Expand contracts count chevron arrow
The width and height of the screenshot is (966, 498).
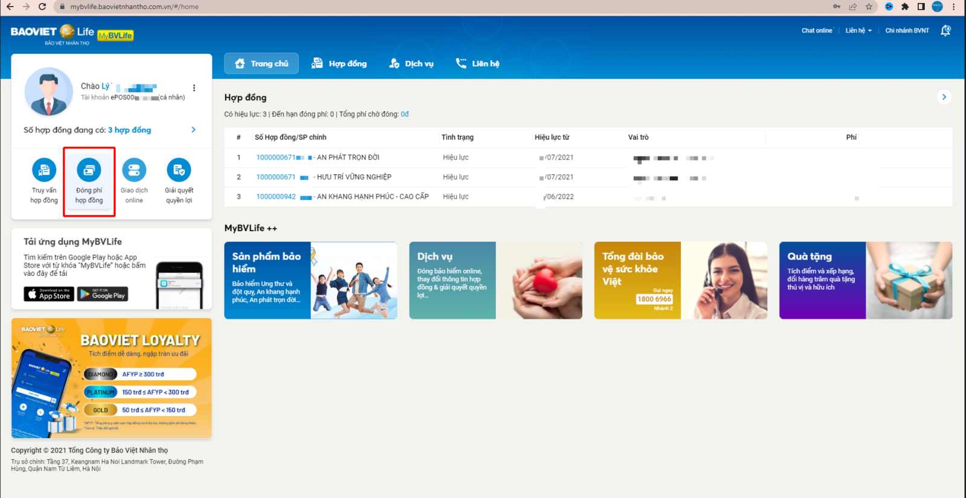(x=193, y=130)
